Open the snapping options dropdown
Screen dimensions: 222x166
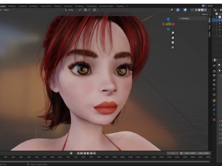pyautogui.click(x=90, y=10)
